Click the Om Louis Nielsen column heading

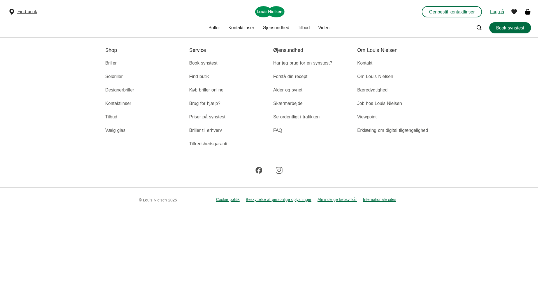[x=377, y=50]
